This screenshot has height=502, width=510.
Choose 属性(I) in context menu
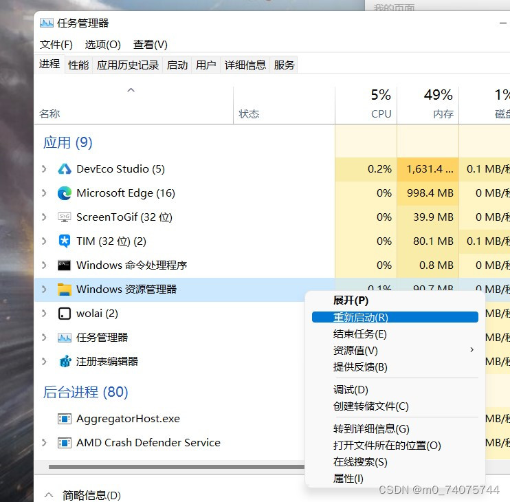[x=395, y=479]
